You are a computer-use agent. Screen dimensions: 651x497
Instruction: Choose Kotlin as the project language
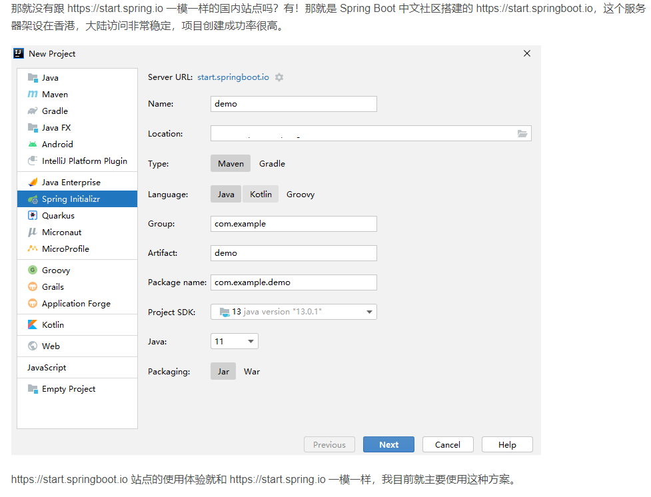click(261, 195)
